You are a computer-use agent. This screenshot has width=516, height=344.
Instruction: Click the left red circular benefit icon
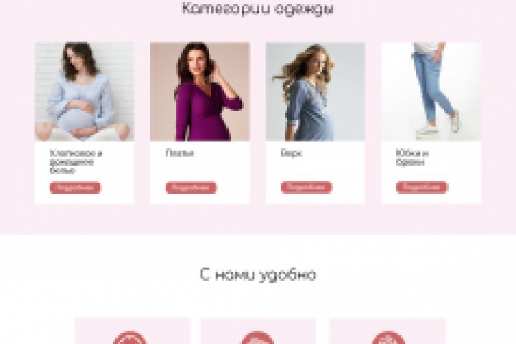pos(130,338)
